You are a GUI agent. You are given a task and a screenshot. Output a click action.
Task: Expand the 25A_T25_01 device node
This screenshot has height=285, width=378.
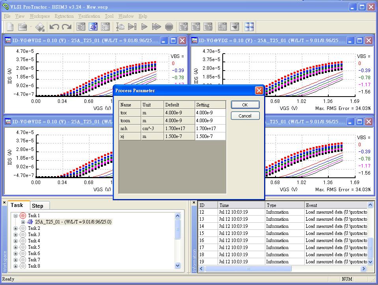(23, 222)
